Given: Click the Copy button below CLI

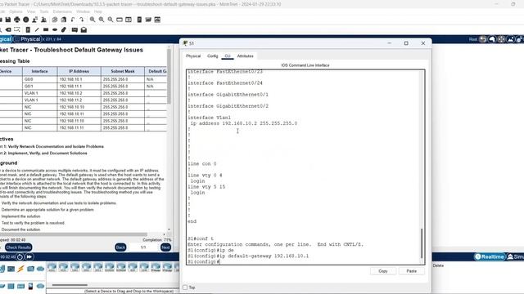Looking at the screenshot, I should (x=383, y=271).
